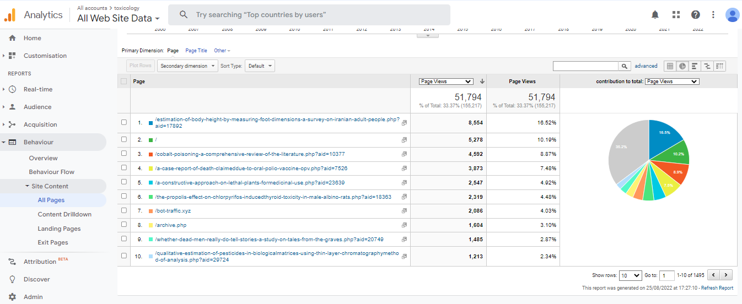Viewport: 742px width, 304px height.
Task: Open the Secondary dimension dropdown
Action: tap(187, 66)
